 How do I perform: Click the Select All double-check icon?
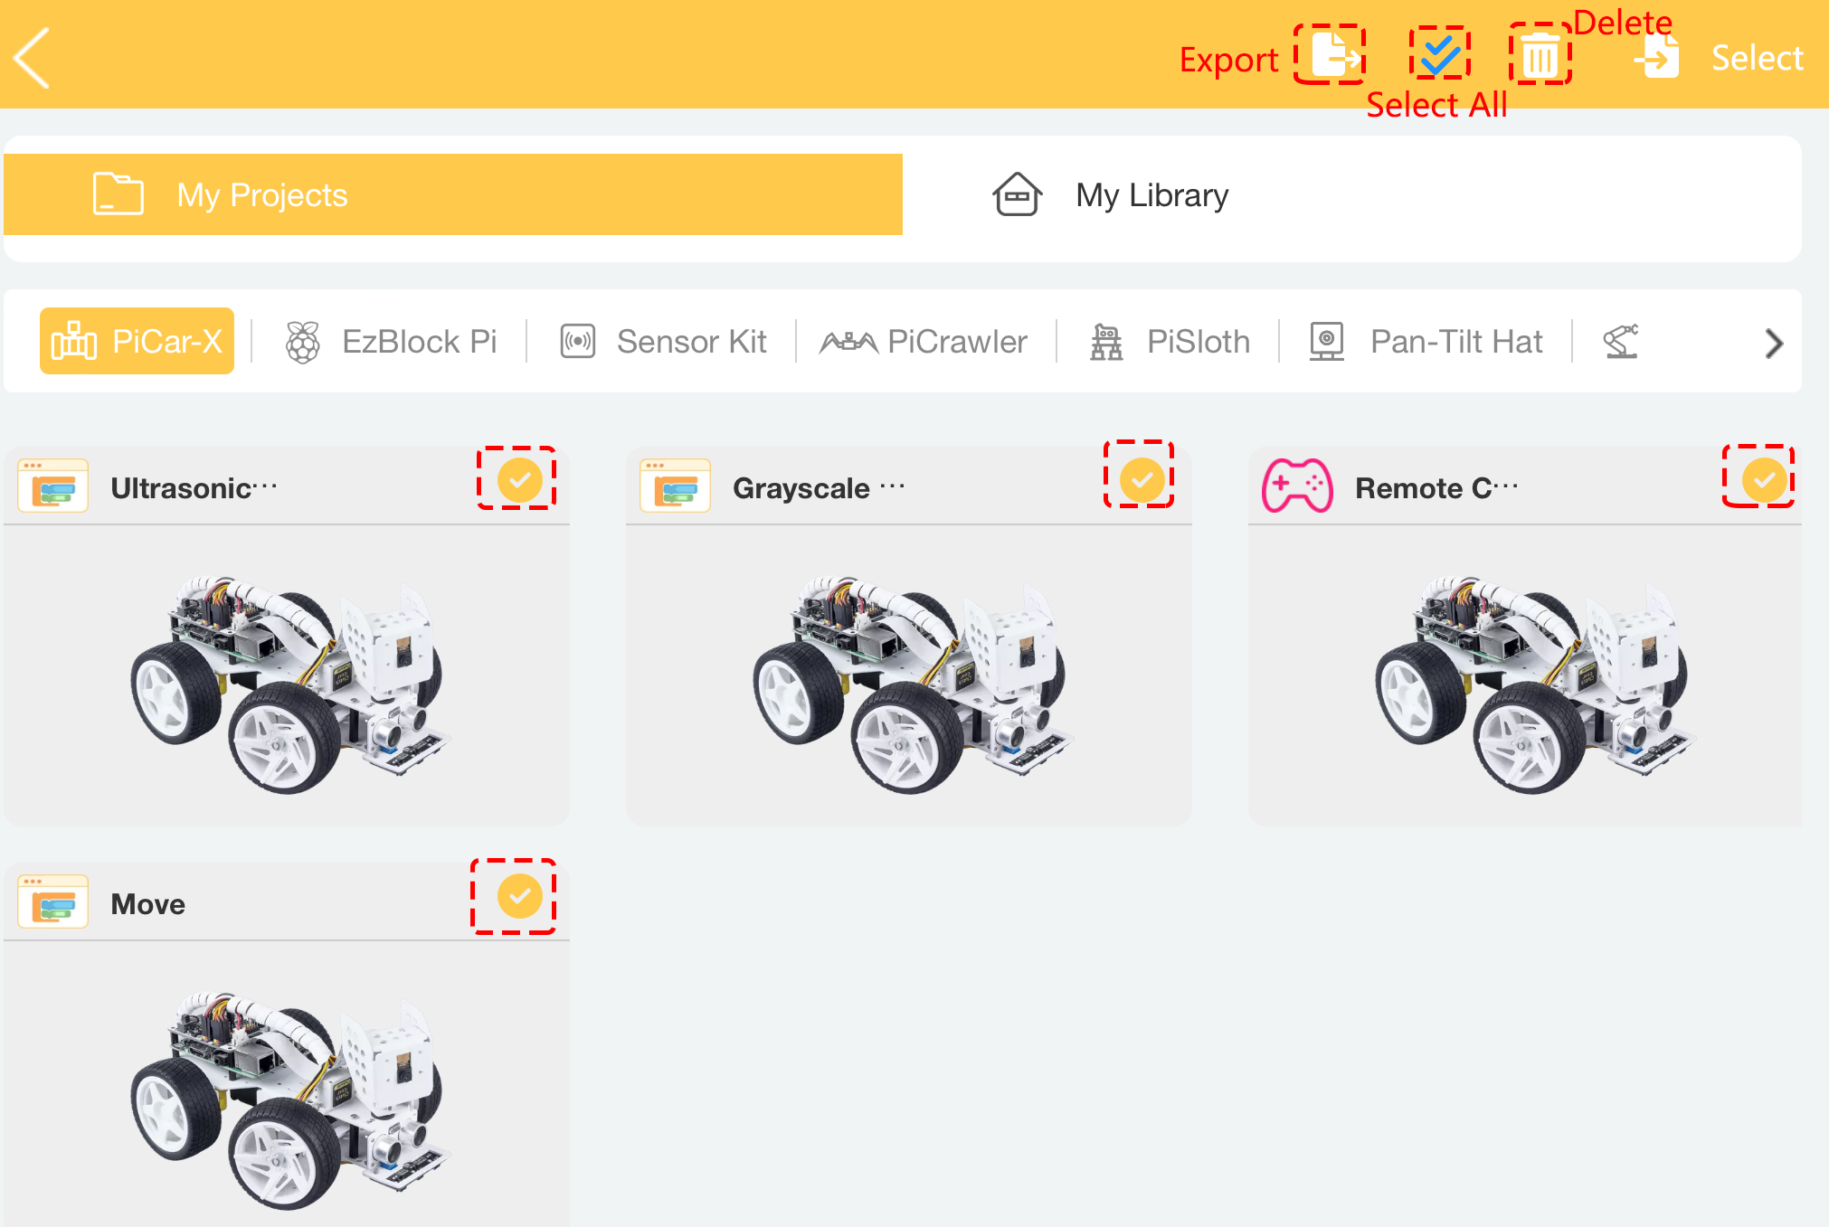coord(1439,54)
